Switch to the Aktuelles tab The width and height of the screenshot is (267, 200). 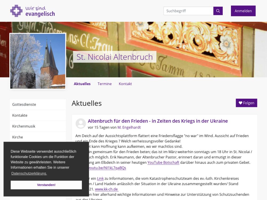tap(82, 84)
